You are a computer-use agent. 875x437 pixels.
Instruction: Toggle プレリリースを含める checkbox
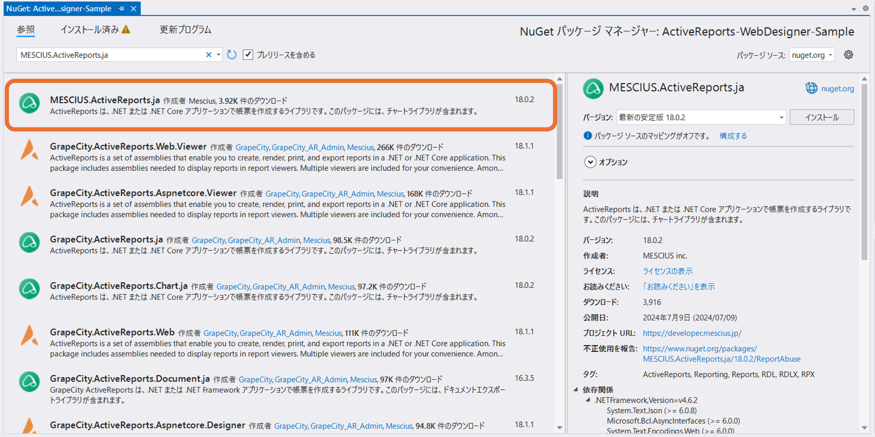click(248, 55)
